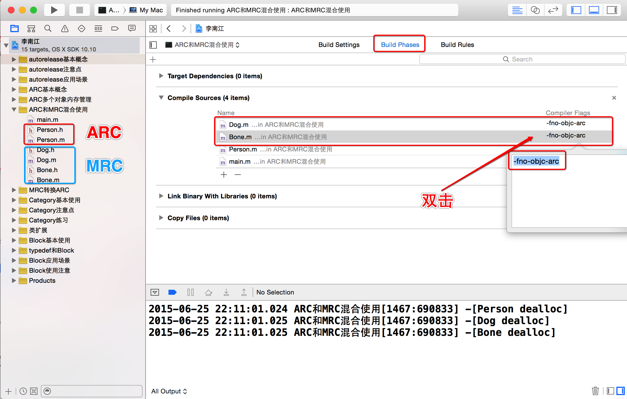Click Dog.m compiler flag -fno-objc-arc

566,123
